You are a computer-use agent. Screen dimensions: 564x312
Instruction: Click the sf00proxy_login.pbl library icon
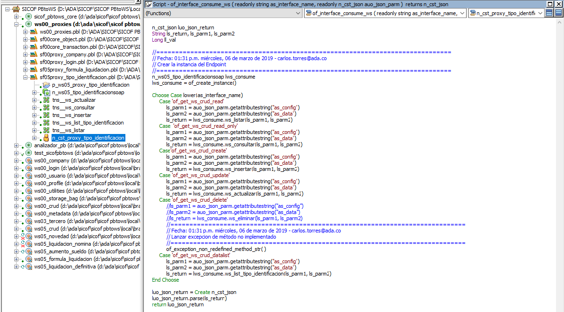pyautogui.click(x=34, y=62)
